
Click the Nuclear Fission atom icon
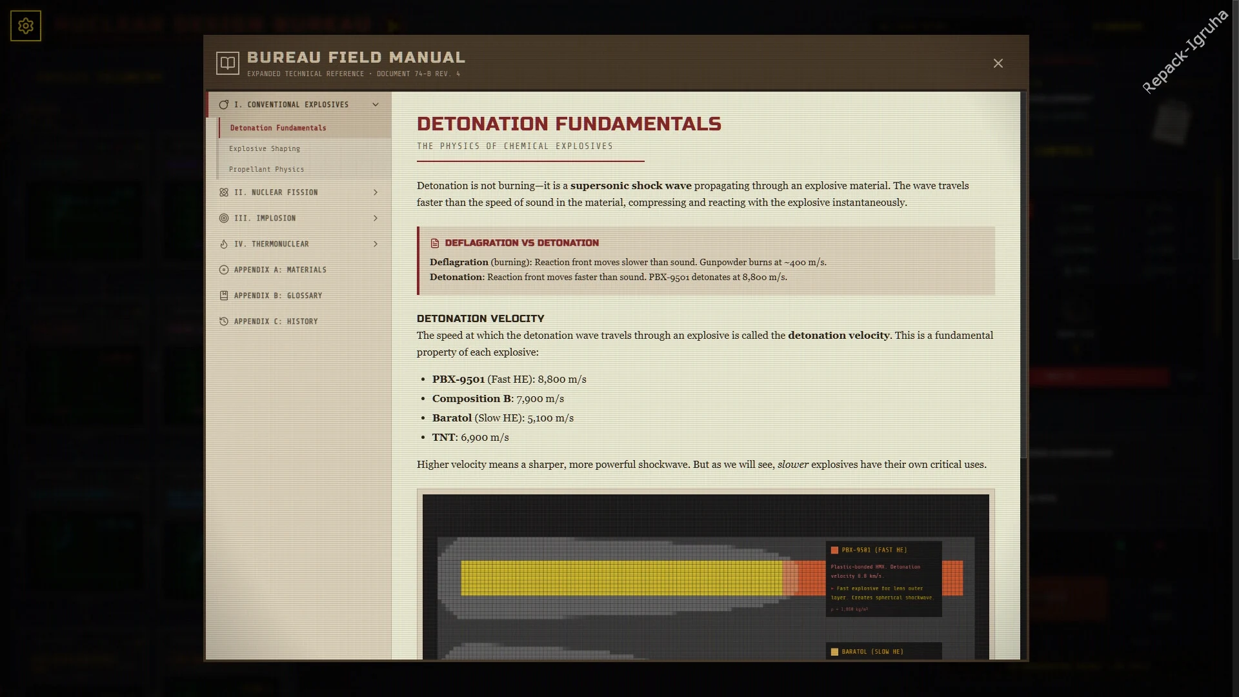224,192
